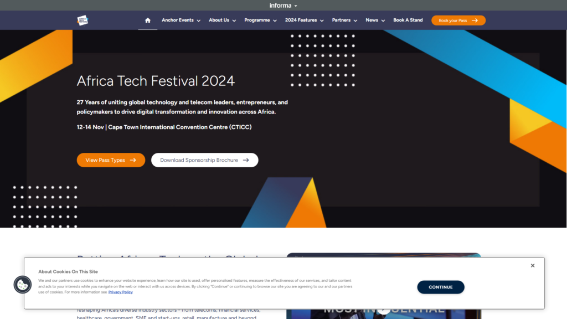This screenshot has width=567, height=319.
Task: Open the Book A Stand page
Action: pyautogui.click(x=408, y=20)
